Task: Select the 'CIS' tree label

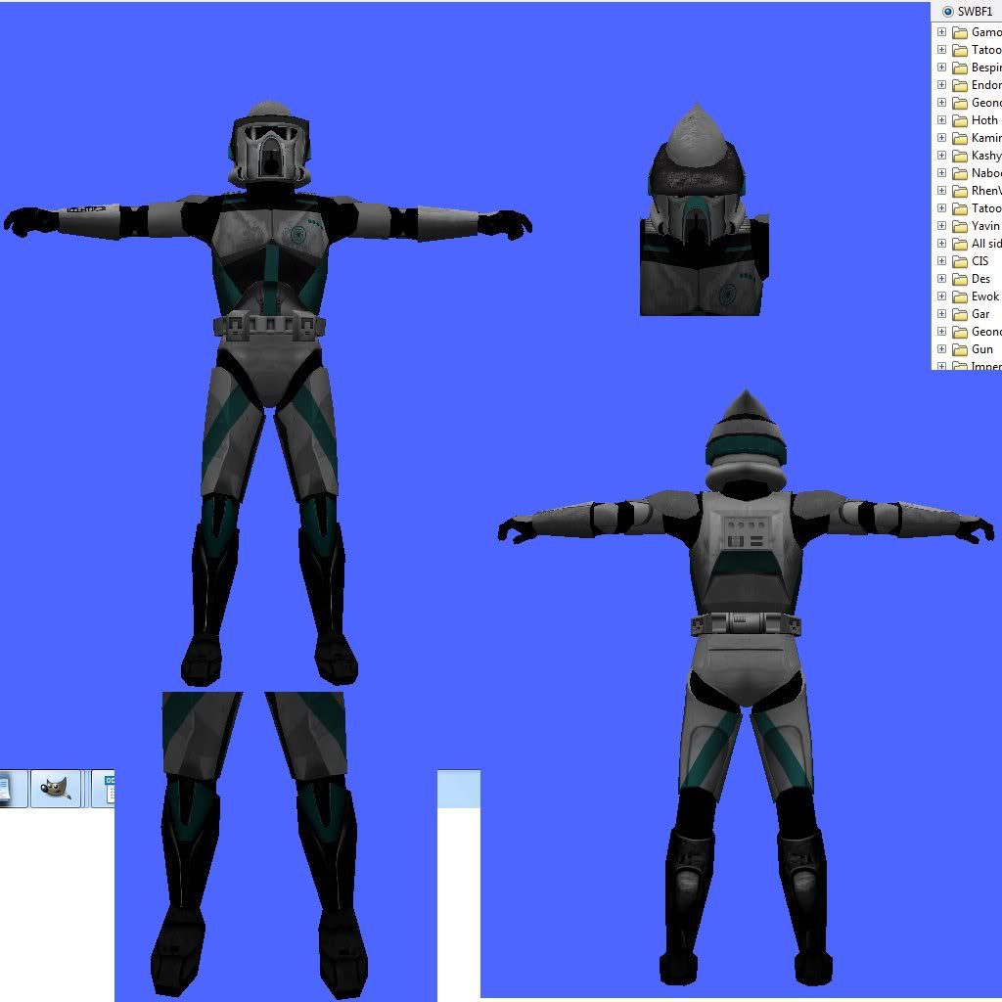Action: tap(979, 260)
